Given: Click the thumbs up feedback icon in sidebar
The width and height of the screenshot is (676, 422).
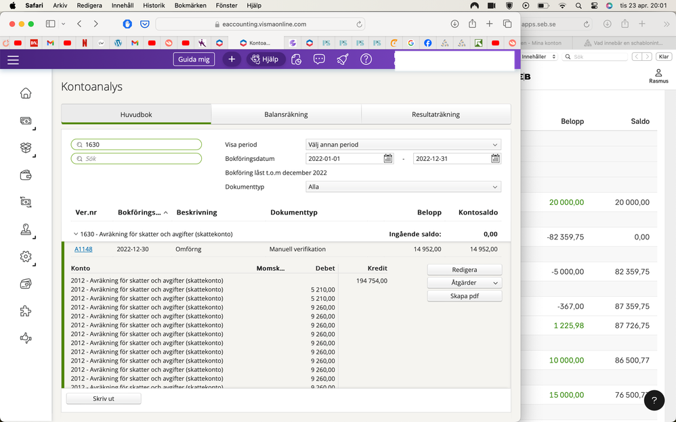Looking at the screenshot, I should click(x=26, y=337).
